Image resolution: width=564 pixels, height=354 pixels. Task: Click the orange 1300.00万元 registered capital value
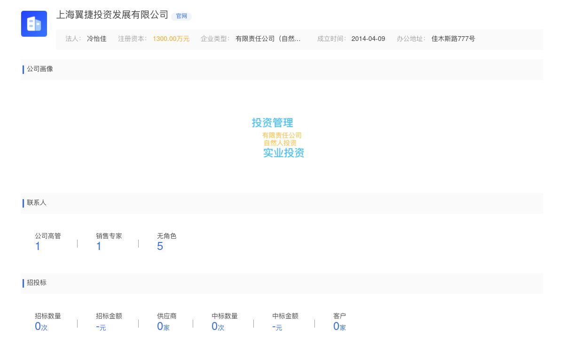click(171, 39)
